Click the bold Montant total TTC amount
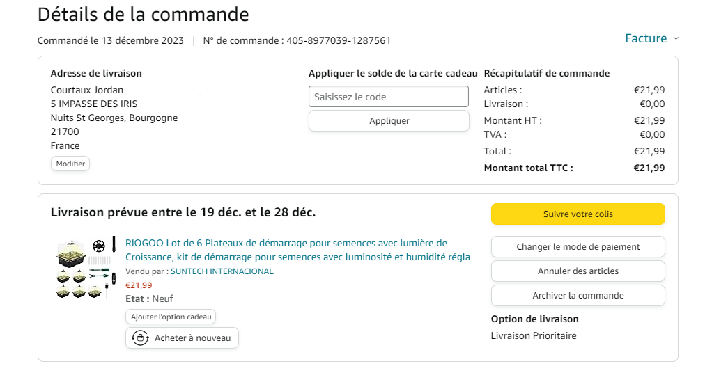Viewport: 705px width, 373px height. [649, 168]
